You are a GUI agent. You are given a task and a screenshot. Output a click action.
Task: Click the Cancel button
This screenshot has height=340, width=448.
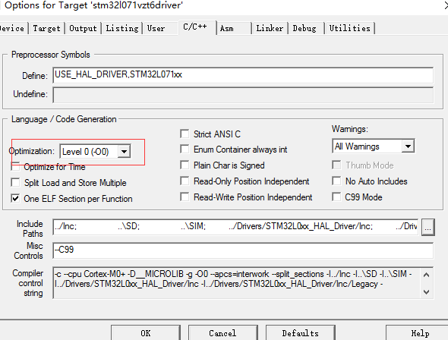pos(222,333)
